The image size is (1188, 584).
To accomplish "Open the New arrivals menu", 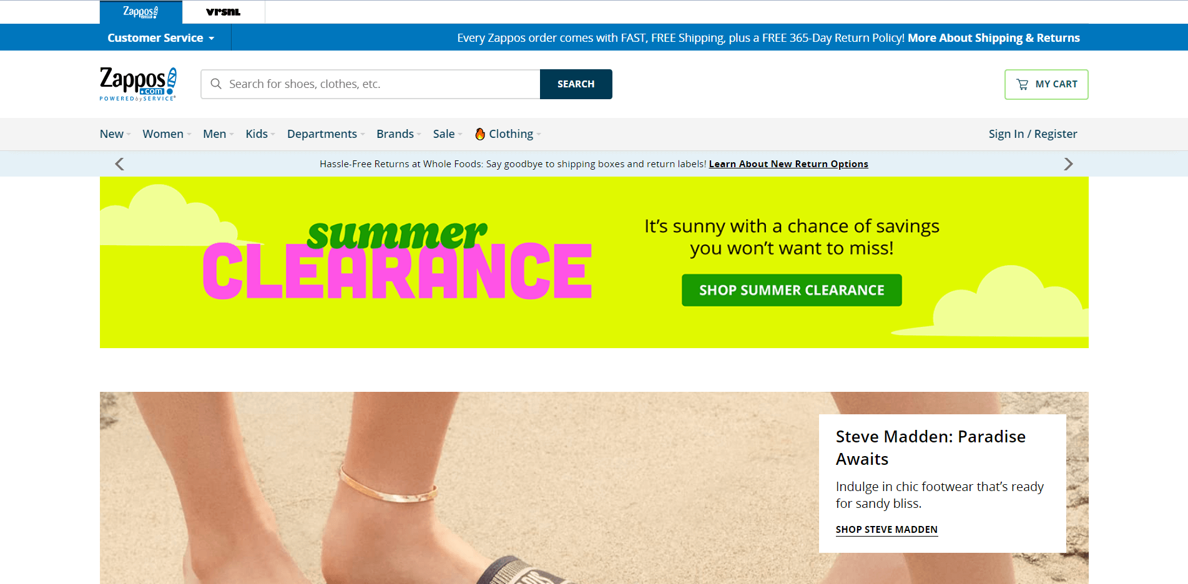I will coord(115,134).
